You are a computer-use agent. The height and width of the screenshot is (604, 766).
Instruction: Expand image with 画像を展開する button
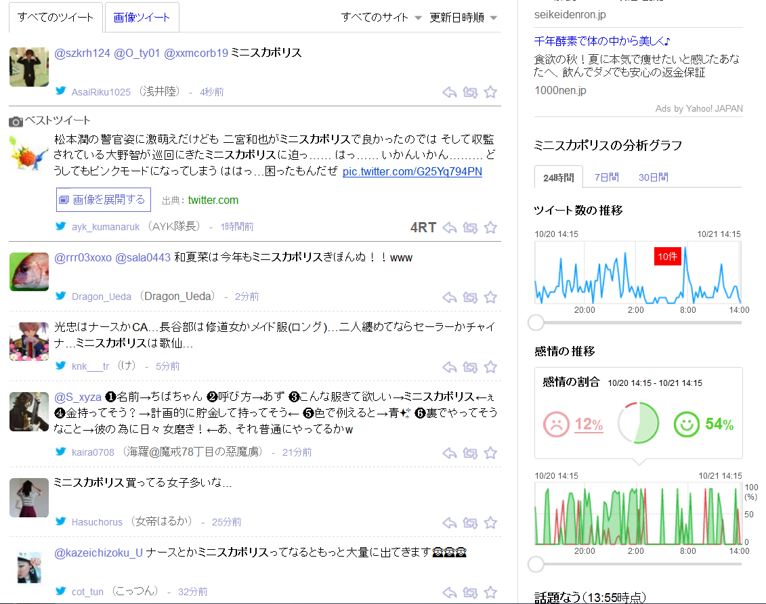102,200
